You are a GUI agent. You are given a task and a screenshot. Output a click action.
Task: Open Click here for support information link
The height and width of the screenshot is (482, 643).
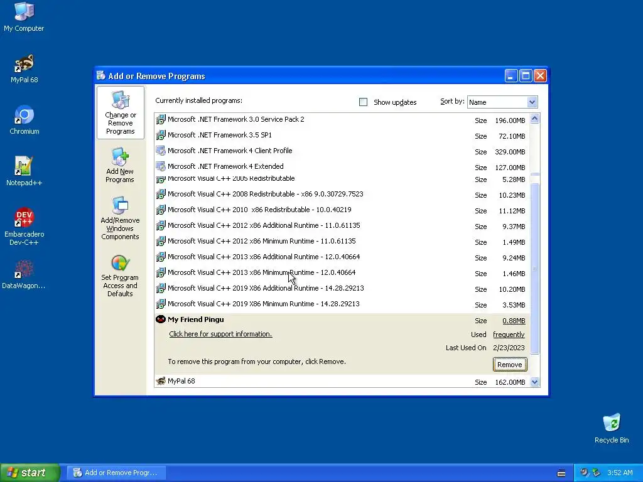220,334
